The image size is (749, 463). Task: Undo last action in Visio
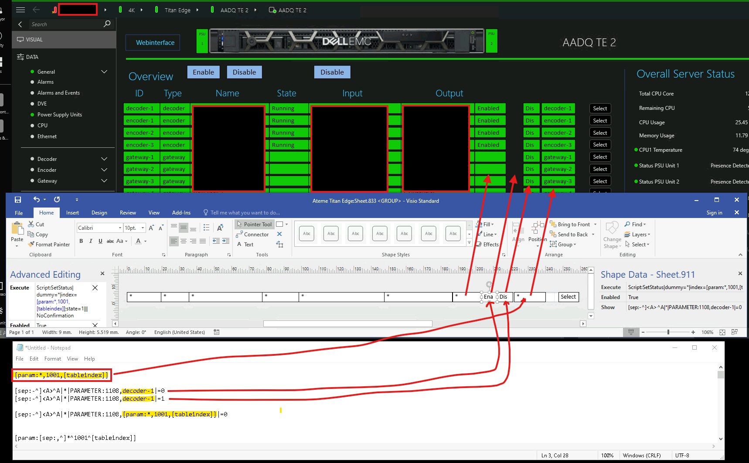coord(37,200)
